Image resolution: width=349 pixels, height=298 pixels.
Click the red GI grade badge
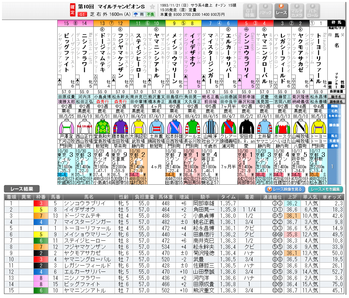82,14
